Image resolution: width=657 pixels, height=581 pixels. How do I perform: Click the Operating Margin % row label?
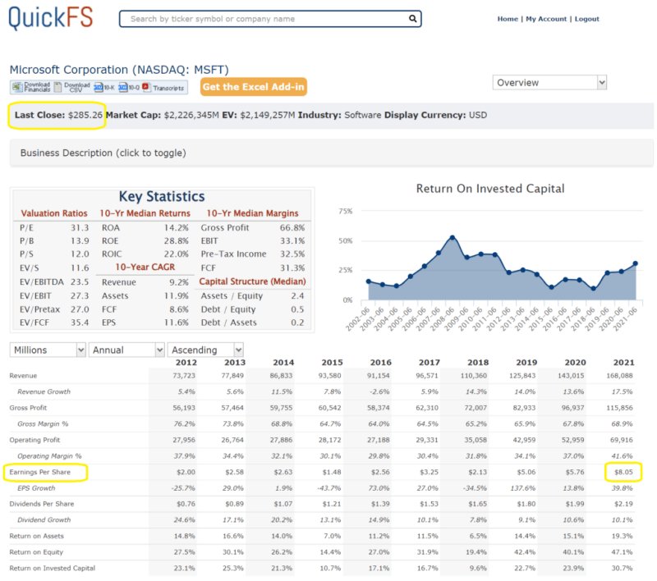coord(49,455)
